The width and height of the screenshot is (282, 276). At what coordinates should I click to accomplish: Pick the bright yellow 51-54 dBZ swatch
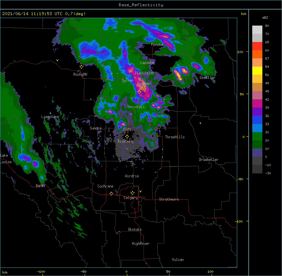pyautogui.click(x=257, y=71)
